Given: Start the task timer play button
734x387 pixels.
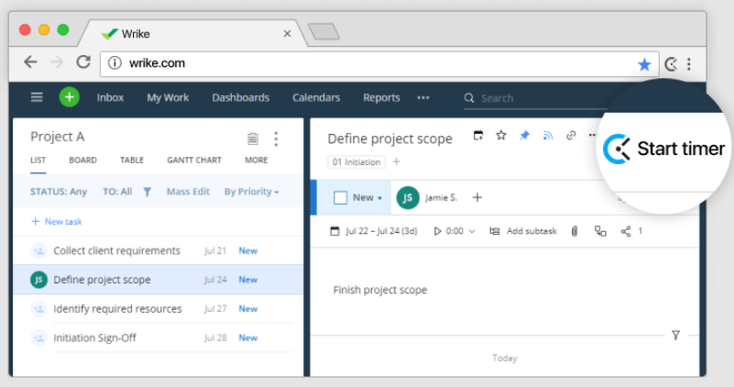Looking at the screenshot, I should click(x=437, y=231).
